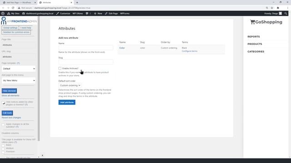Open Chrome three-dot menu
This screenshot has width=291, height=163.
click(288, 8)
